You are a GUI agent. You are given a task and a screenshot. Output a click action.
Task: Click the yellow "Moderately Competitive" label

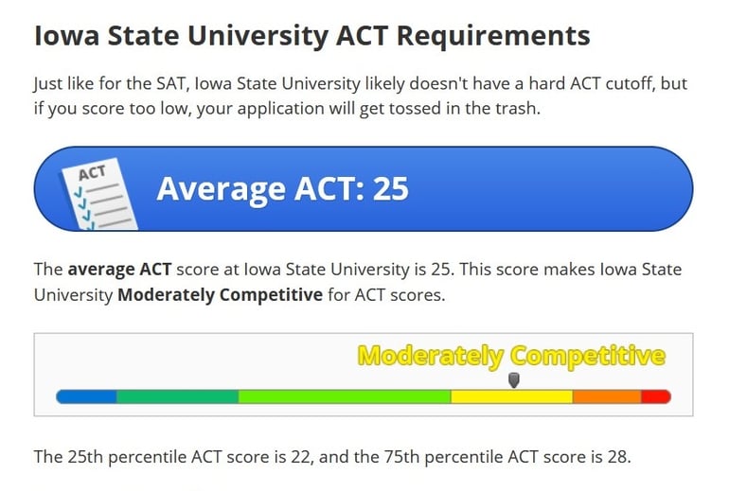[511, 356]
